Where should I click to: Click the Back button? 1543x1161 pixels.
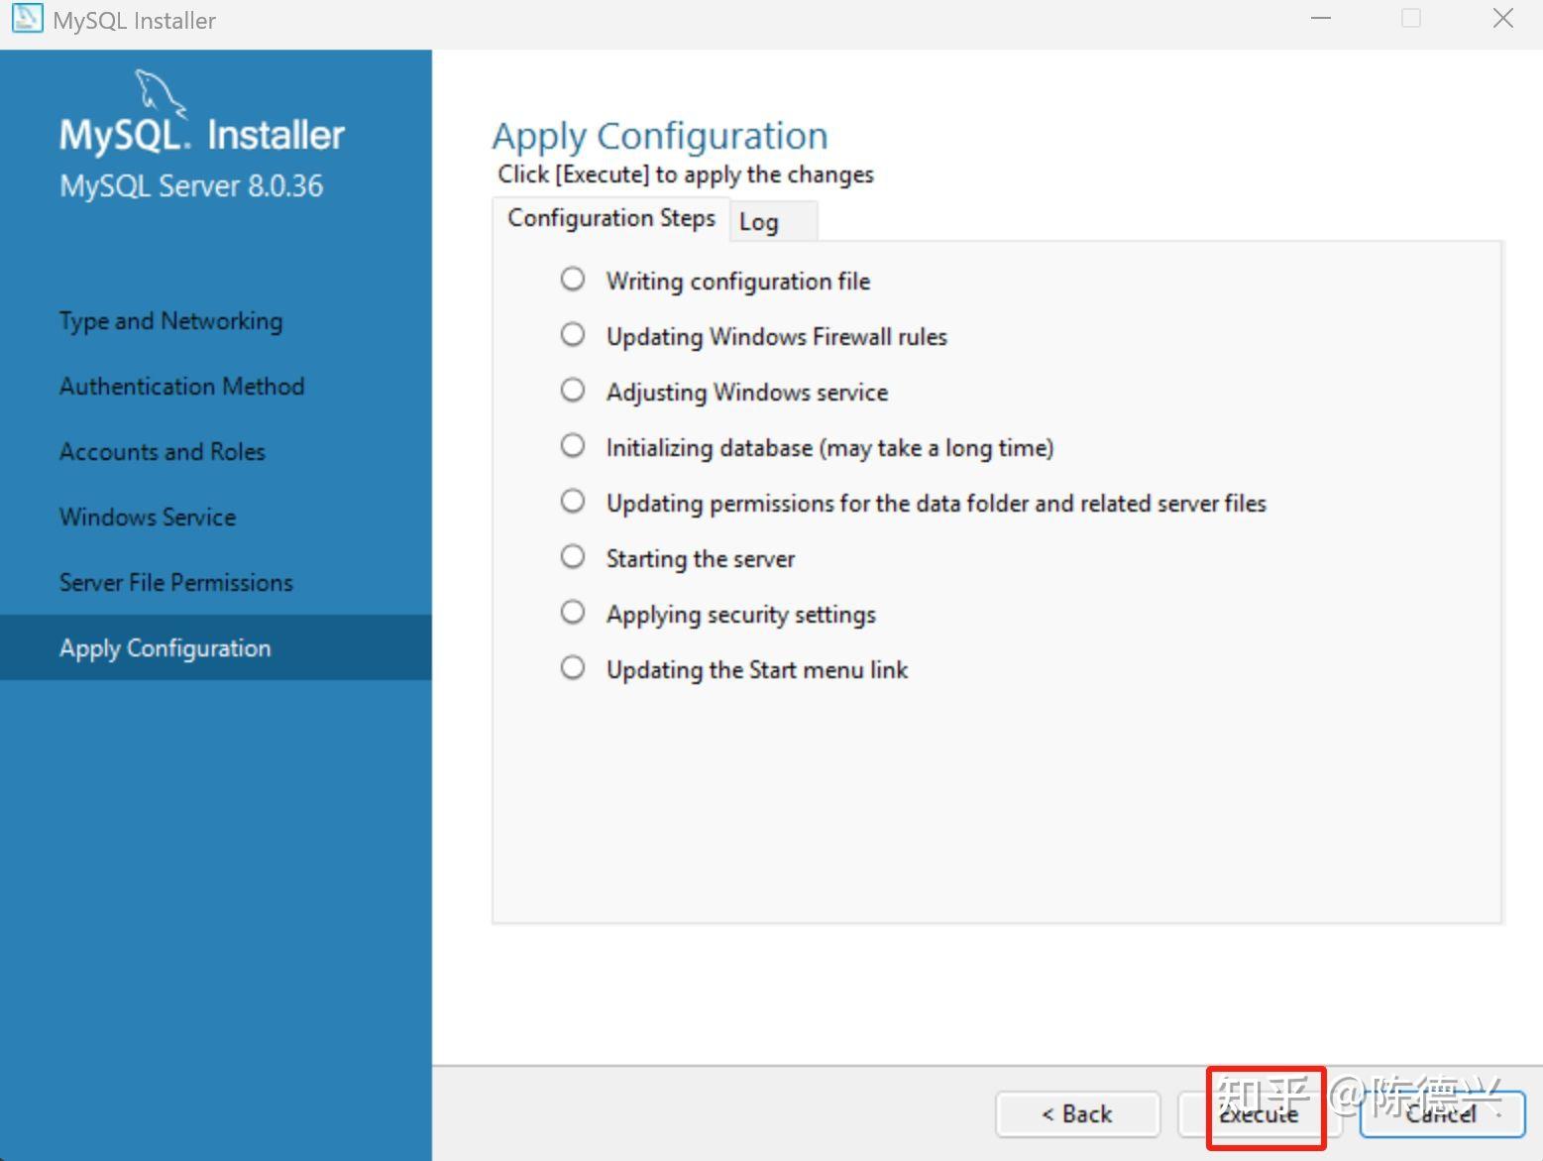click(1077, 1114)
